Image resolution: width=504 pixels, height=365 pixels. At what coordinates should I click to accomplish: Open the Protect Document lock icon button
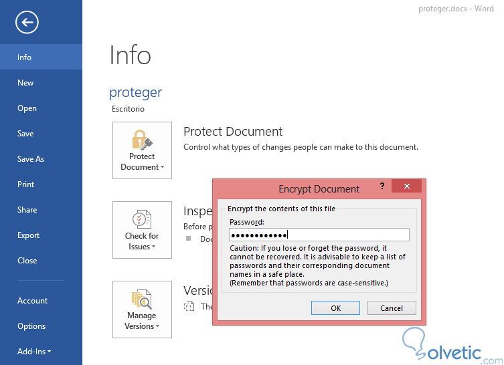142,150
